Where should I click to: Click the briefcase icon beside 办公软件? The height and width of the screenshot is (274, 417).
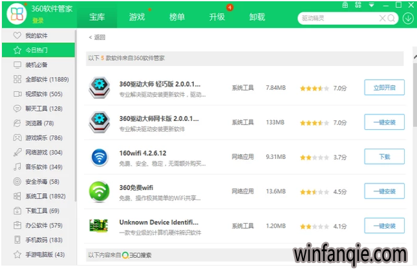pyautogui.click(x=17, y=226)
